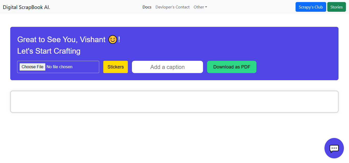Screen dimensions: 349x163
Task: Click the 'No file chosen' text
Action: click(60, 67)
